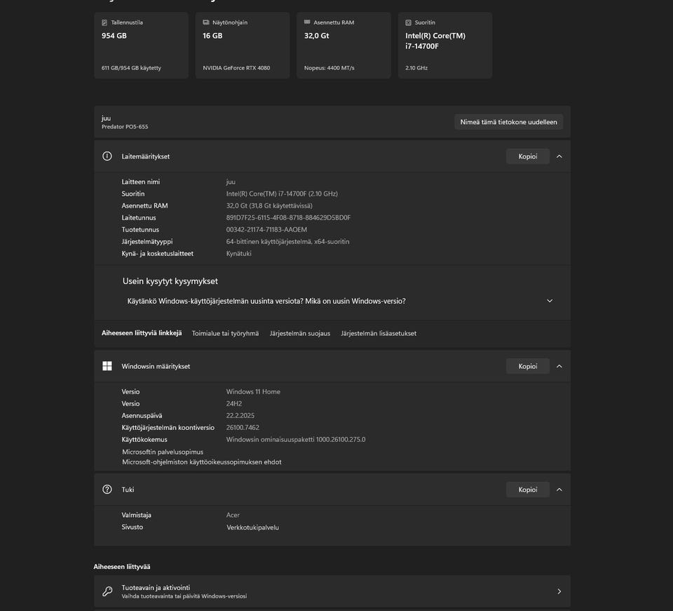The image size is (673, 611).
Task: Copy device specifications with Kopioi
Action: [527, 156]
